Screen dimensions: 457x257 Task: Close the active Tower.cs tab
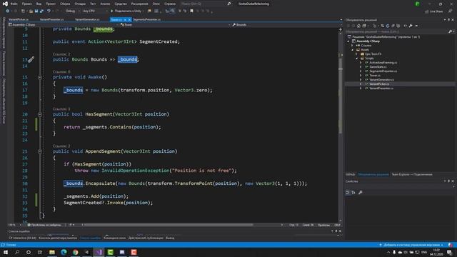[x=129, y=19]
